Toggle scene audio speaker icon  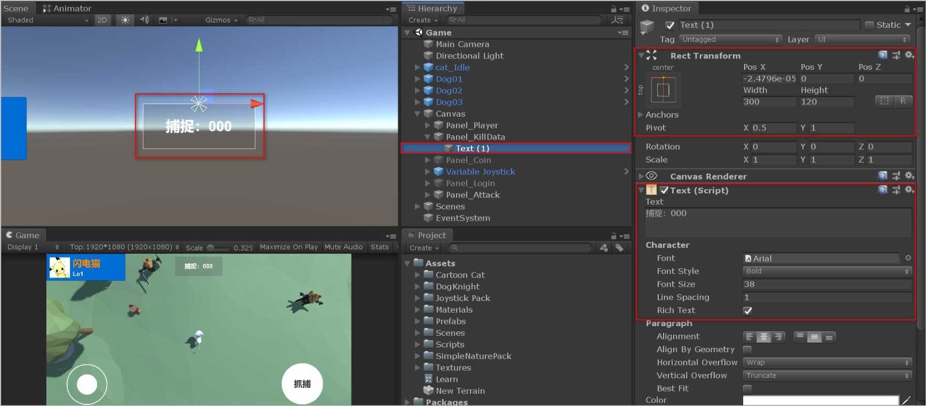(144, 20)
